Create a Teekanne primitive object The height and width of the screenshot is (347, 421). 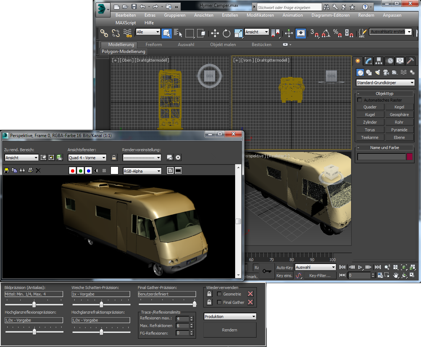(x=370, y=137)
